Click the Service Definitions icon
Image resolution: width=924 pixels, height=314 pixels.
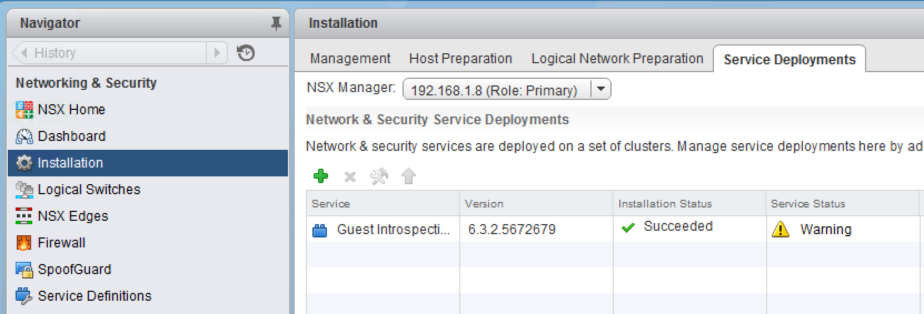24,296
